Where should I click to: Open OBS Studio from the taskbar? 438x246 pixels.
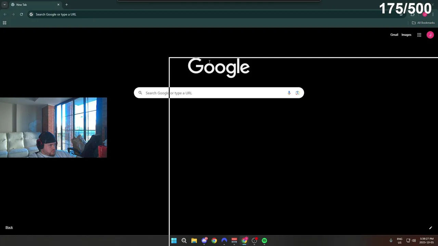coord(254,241)
